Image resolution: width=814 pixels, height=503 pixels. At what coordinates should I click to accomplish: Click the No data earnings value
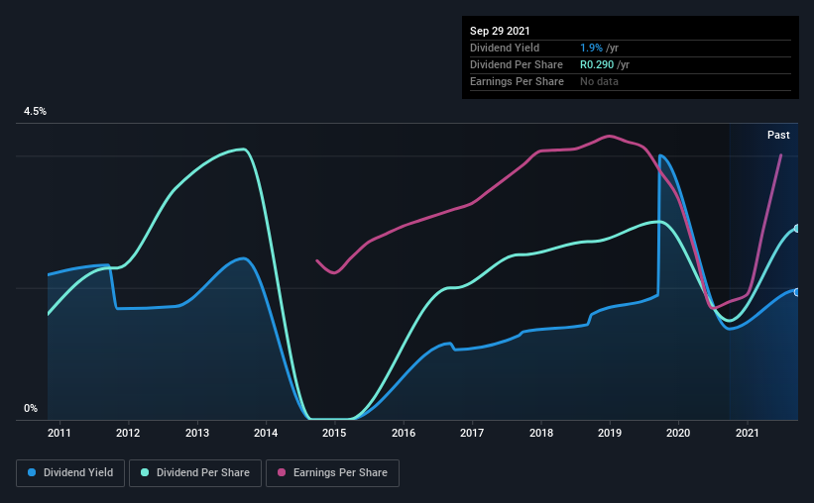pos(599,81)
